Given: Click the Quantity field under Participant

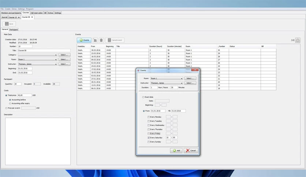Looking at the screenshot, I should [x=18, y=84].
